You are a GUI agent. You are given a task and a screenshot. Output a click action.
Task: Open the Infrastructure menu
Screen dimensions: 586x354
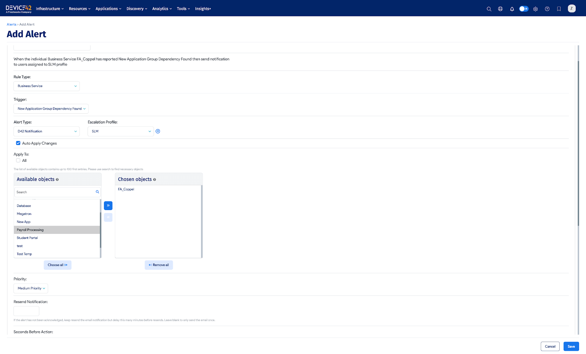click(x=49, y=9)
